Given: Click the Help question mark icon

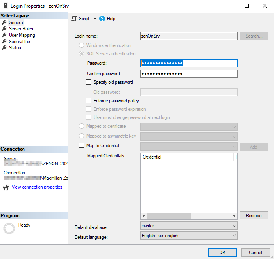Looking at the screenshot, I should (102, 19).
